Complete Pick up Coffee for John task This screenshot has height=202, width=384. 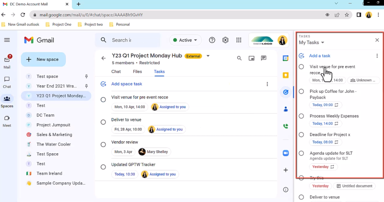(301, 91)
